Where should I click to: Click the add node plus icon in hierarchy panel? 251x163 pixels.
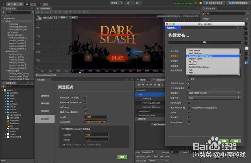[4, 12]
